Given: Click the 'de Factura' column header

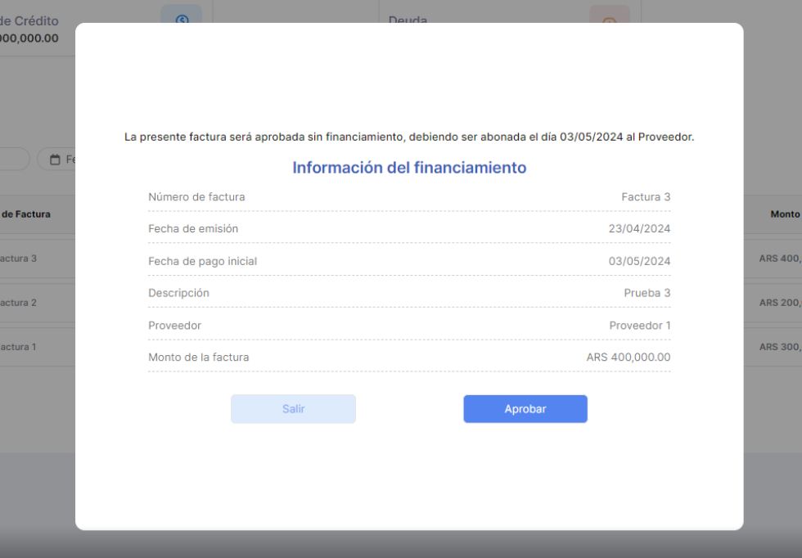Looking at the screenshot, I should click(26, 214).
